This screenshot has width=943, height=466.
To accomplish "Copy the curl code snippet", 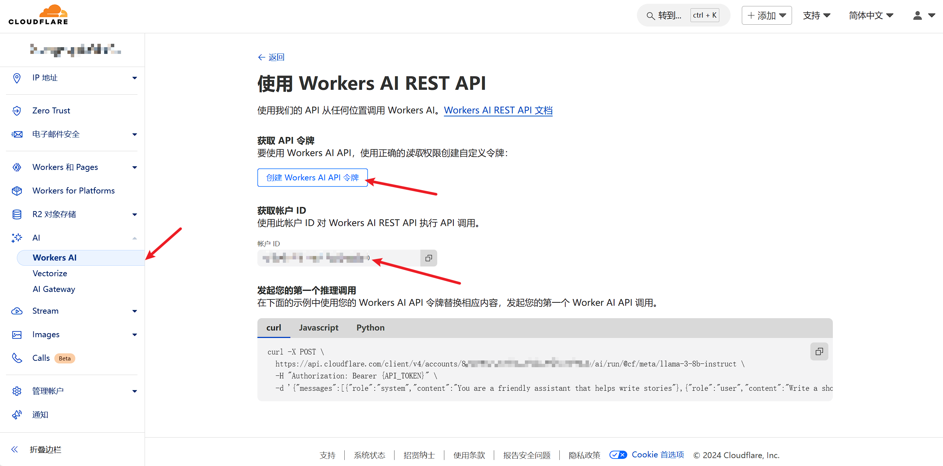I will [x=819, y=351].
